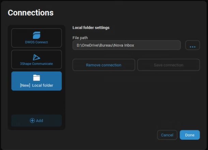
Task: Click the DWOS Connect logo icon
Action: pyautogui.click(x=36, y=35)
